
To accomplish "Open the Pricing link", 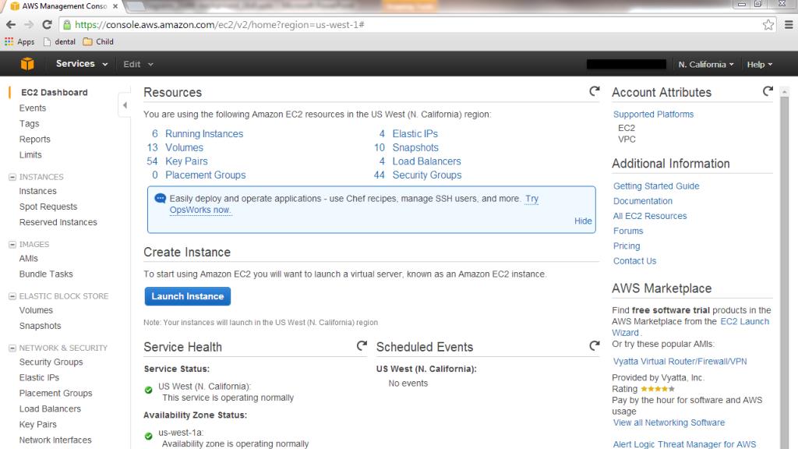I will pos(627,246).
